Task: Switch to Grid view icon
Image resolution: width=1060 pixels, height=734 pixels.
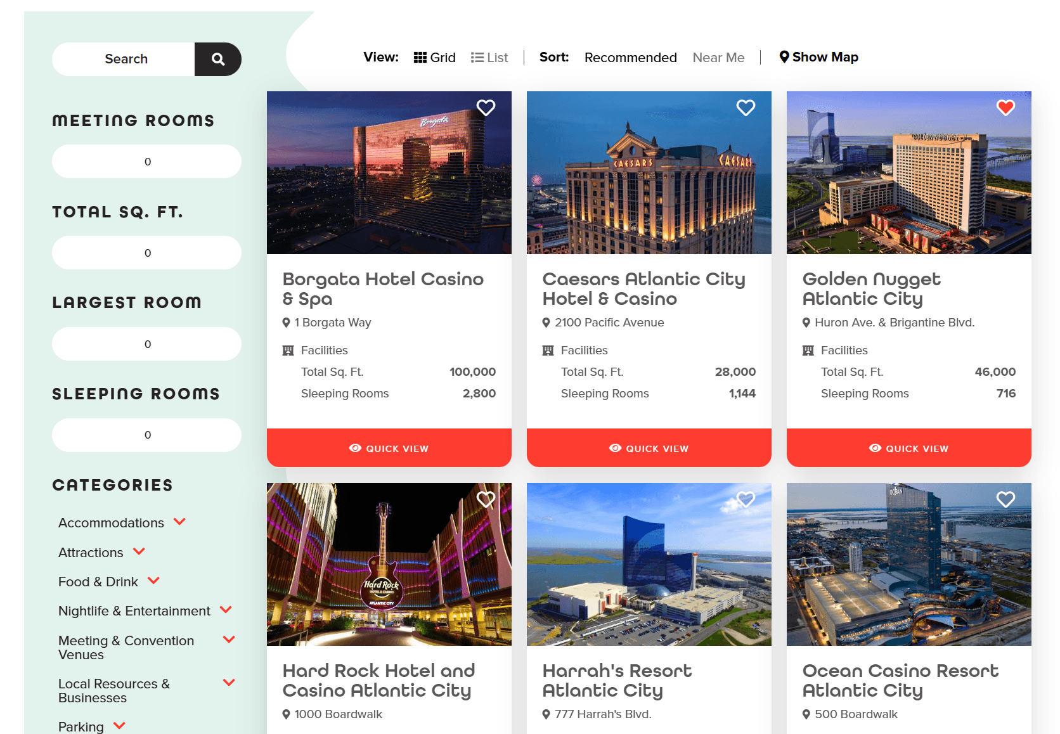Action: (420, 57)
